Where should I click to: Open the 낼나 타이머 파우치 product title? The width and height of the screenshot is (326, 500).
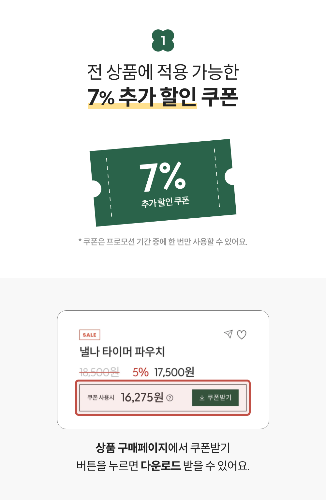pos(122,352)
